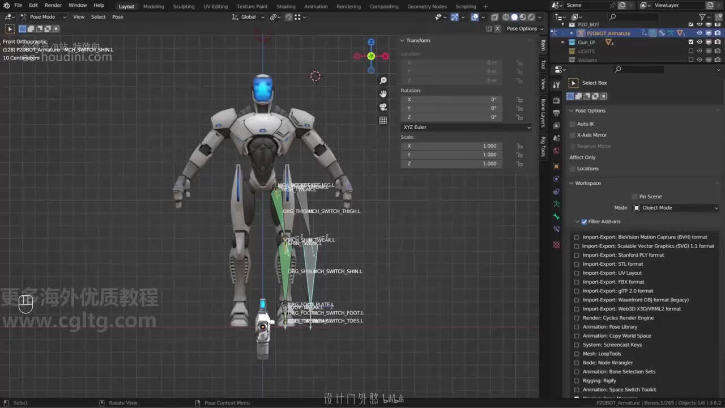Select material preview viewport shading

point(523,17)
